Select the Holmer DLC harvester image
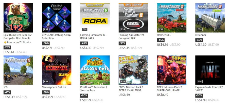Image resolution: width=229 pixels, height=106 pixels. point(172,18)
